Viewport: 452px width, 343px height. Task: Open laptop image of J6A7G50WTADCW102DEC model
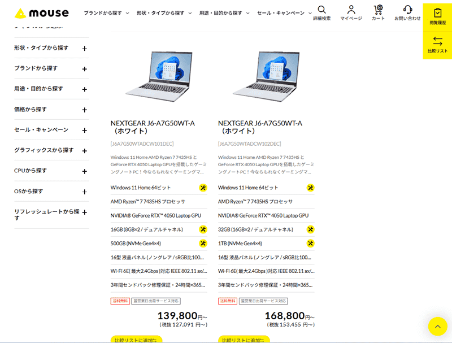[266, 76]
